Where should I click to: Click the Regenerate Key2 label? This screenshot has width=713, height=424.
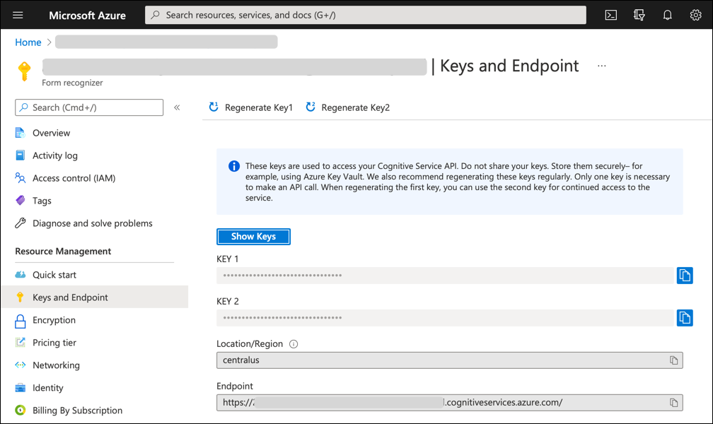[x=356, y=107]
